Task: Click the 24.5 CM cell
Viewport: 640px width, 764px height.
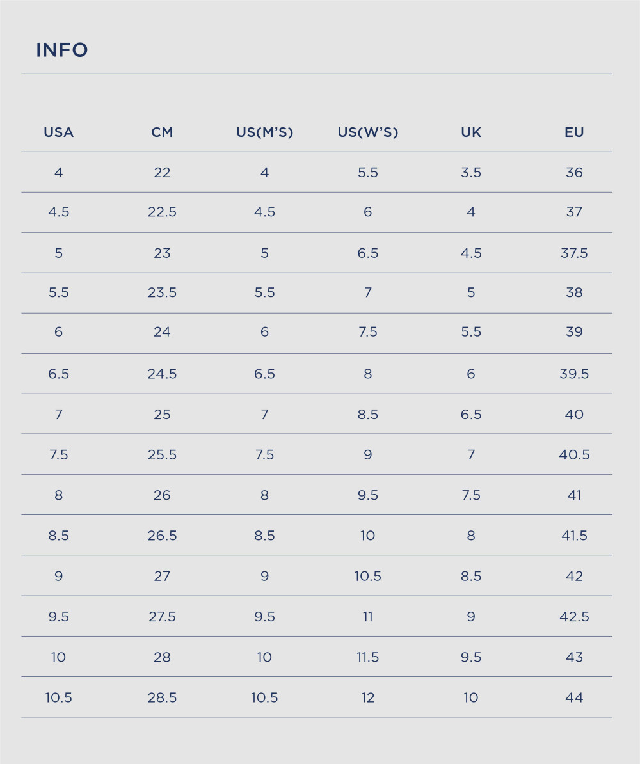Action: pyautogui.click(x=162, y=374)
